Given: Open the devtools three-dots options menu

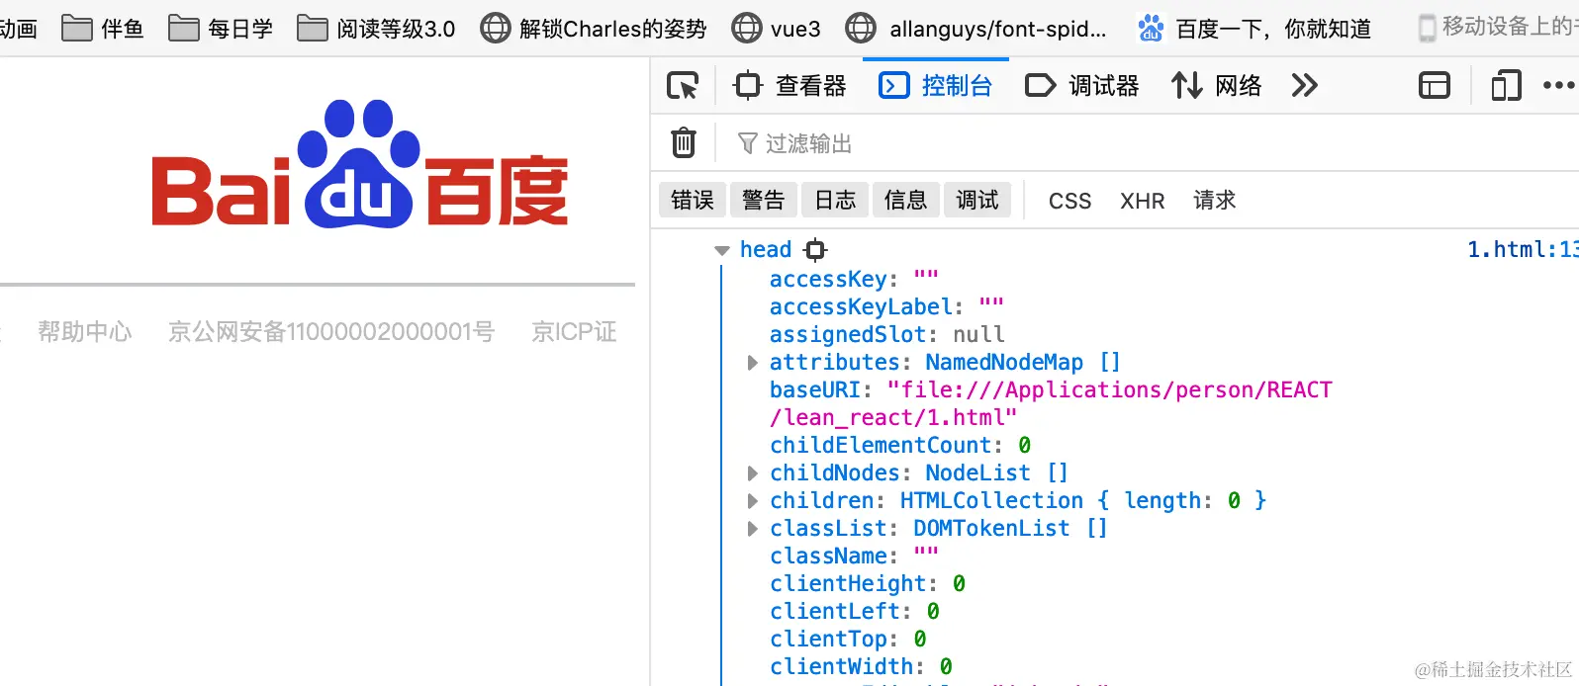Looking at the screenshot, I should (1558, 86).
